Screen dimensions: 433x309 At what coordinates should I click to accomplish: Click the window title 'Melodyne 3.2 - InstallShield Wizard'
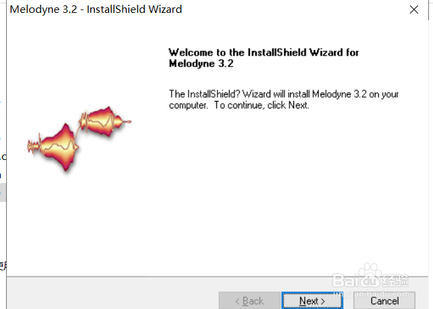pyautogui.click(x=96, y=9)
